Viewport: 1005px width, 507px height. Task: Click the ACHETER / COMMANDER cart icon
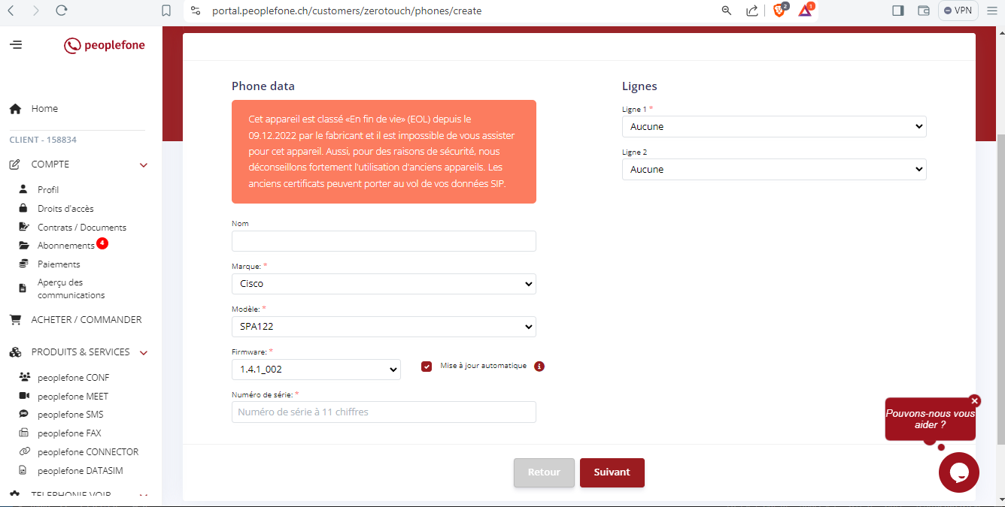(x=15, y=320)
